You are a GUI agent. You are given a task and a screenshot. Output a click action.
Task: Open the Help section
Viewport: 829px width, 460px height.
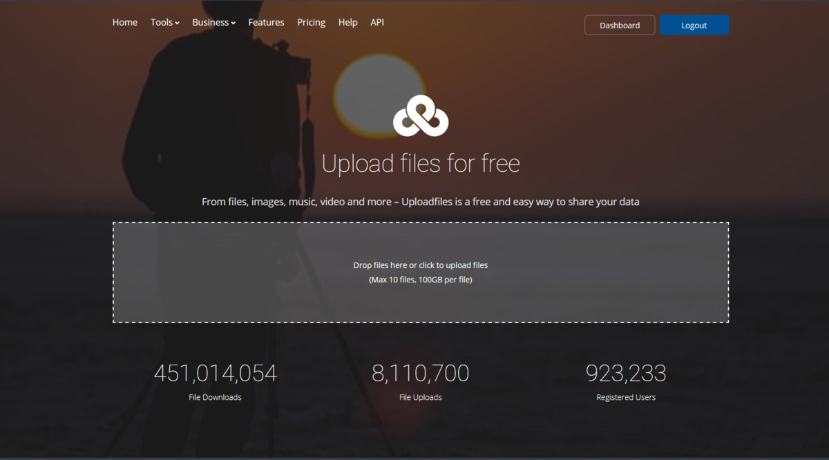347,22
